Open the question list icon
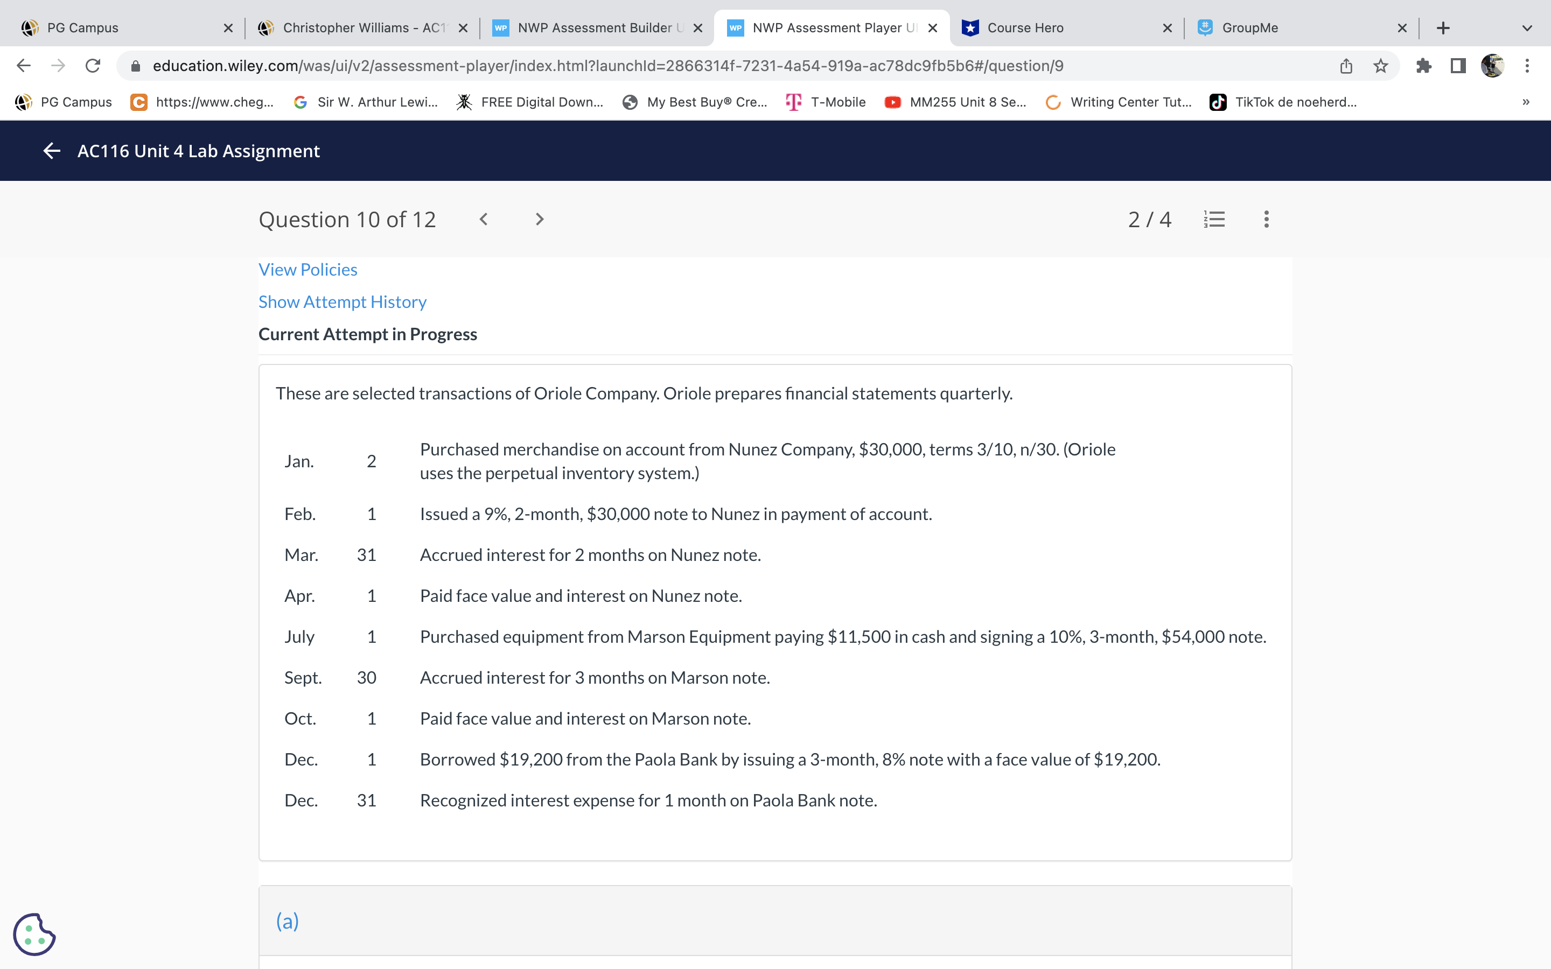1551x969 pixels. click(1214, 220)
